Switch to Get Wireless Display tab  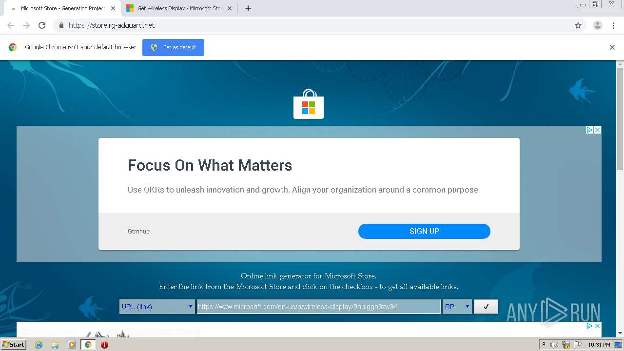pos(179,8)
